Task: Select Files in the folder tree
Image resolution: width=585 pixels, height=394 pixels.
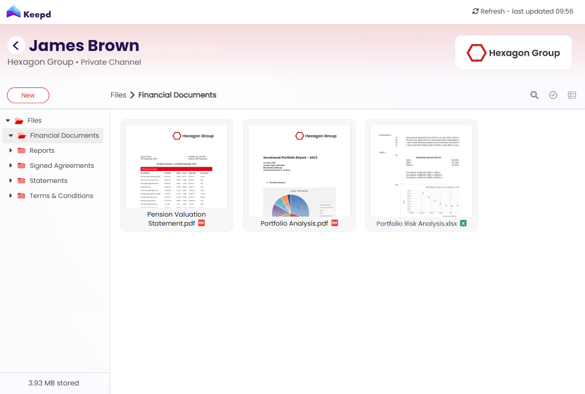Action: click(34, 121)
